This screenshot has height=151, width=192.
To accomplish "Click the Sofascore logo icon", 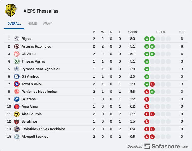I will coord(147,146).
